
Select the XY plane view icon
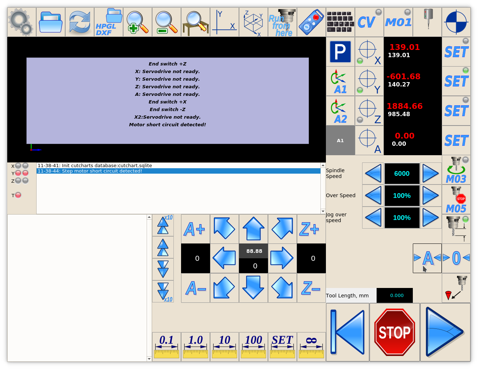click(x=225, y=22)
